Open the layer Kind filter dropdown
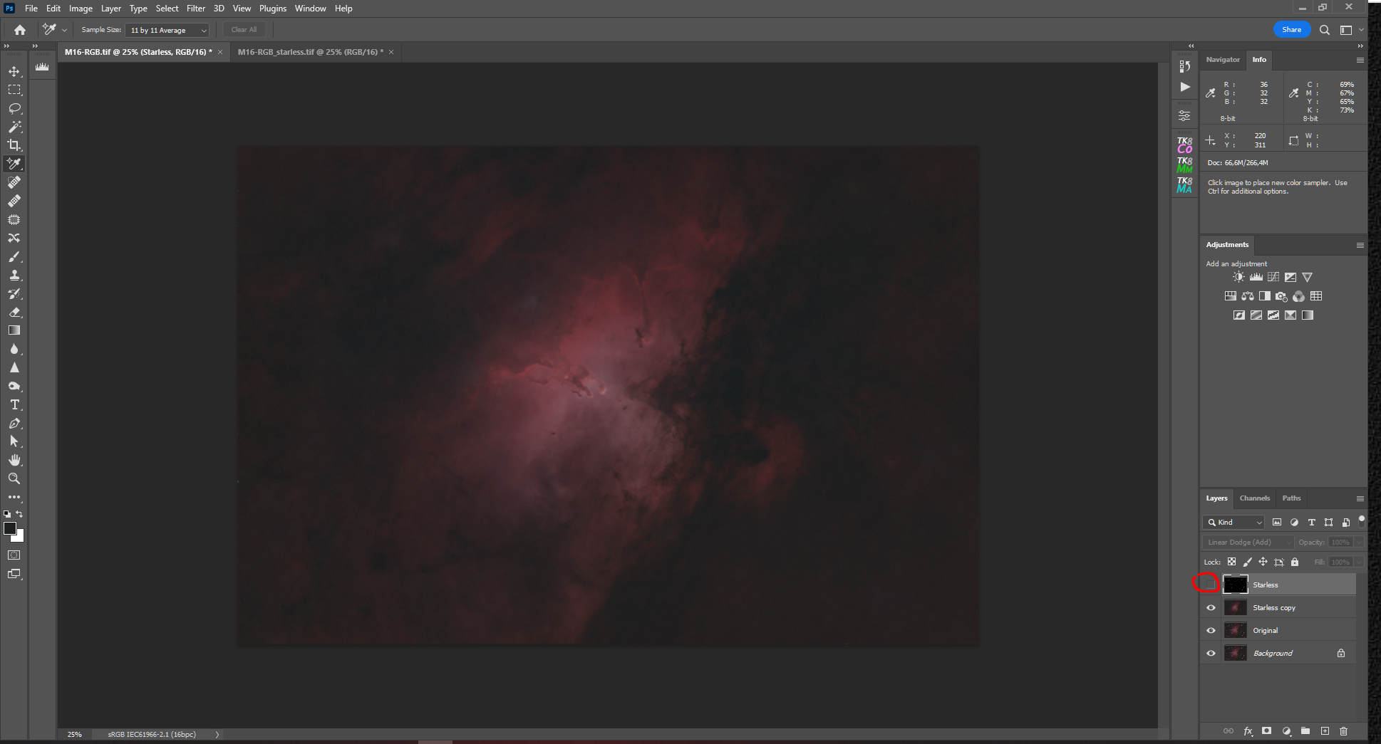Image resolution: width=1381 pixels, height=744 pixels. (x=1233, y=522)
